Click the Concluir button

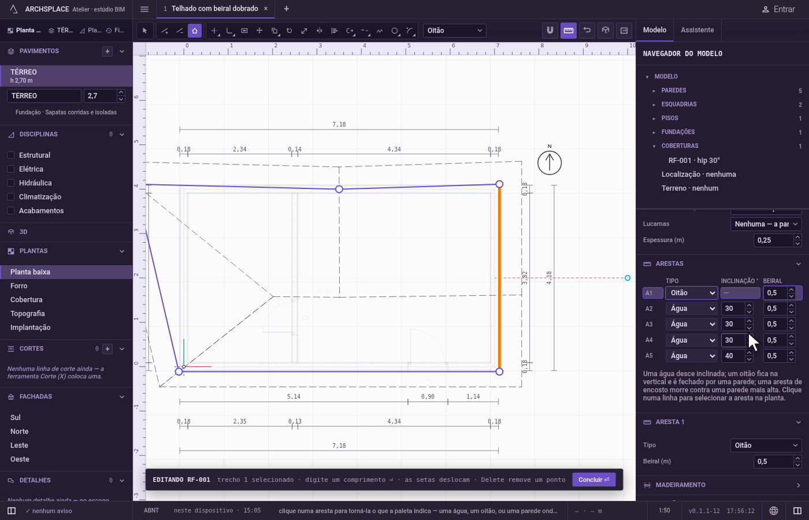click(x=594, y=480)
